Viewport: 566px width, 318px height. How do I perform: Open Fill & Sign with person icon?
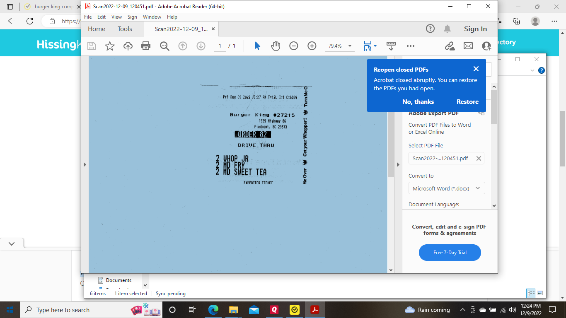coord(486,46)
